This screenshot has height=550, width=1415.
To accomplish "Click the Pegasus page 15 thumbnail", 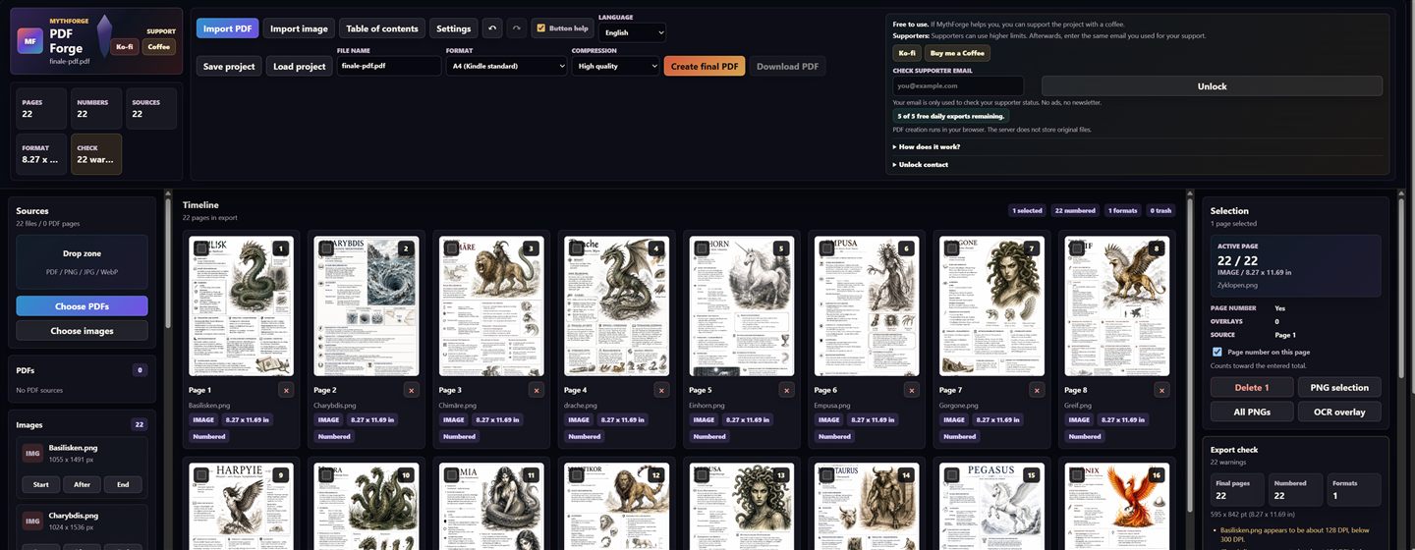I will (x=991, y=506).
